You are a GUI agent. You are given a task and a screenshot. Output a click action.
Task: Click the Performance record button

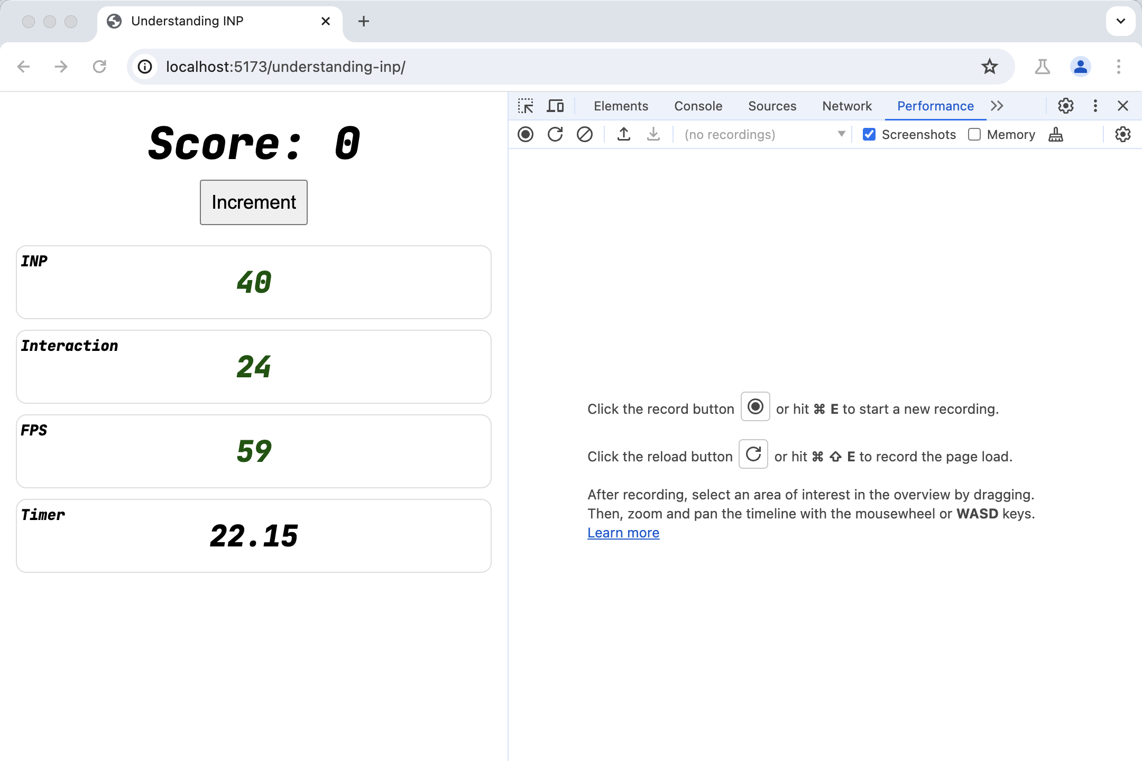[x=526, y=134]
